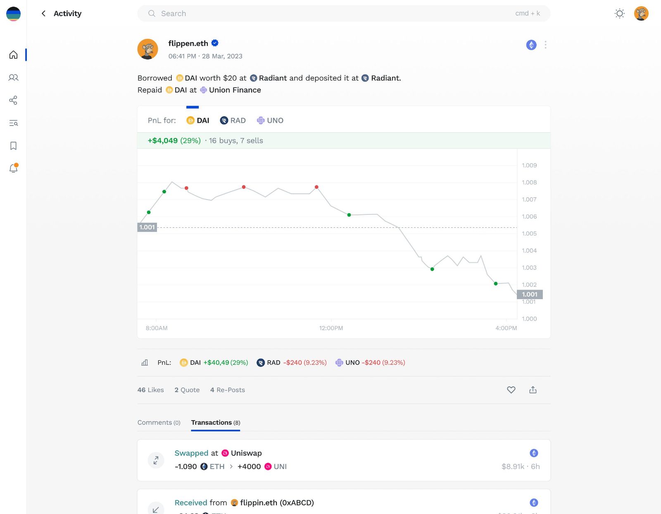Click the UNI token in swap transaction
Image resolution: width=661 pixels, height=514 pixels.
click(276, 466)
